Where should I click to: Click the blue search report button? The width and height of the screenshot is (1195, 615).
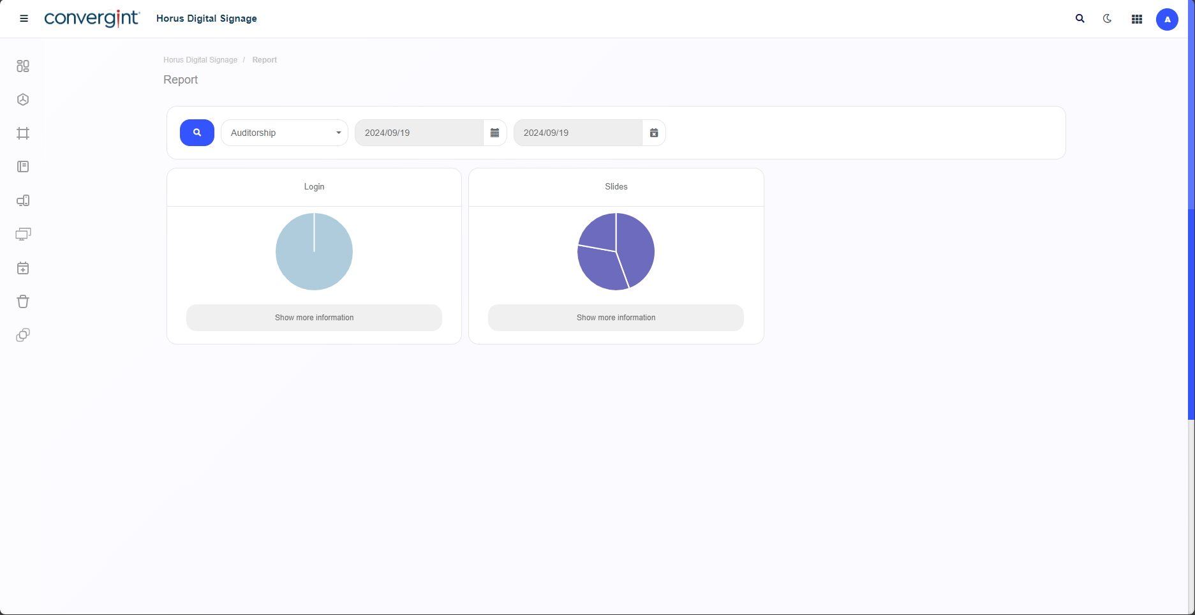click(197, 133)
